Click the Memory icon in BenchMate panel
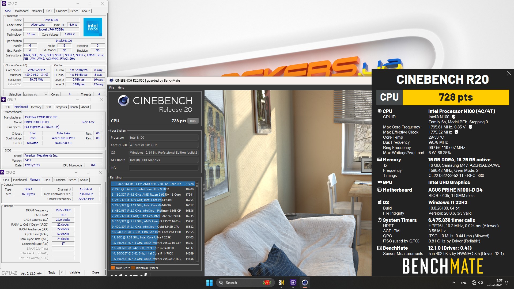514x289 pixels. 379,159
